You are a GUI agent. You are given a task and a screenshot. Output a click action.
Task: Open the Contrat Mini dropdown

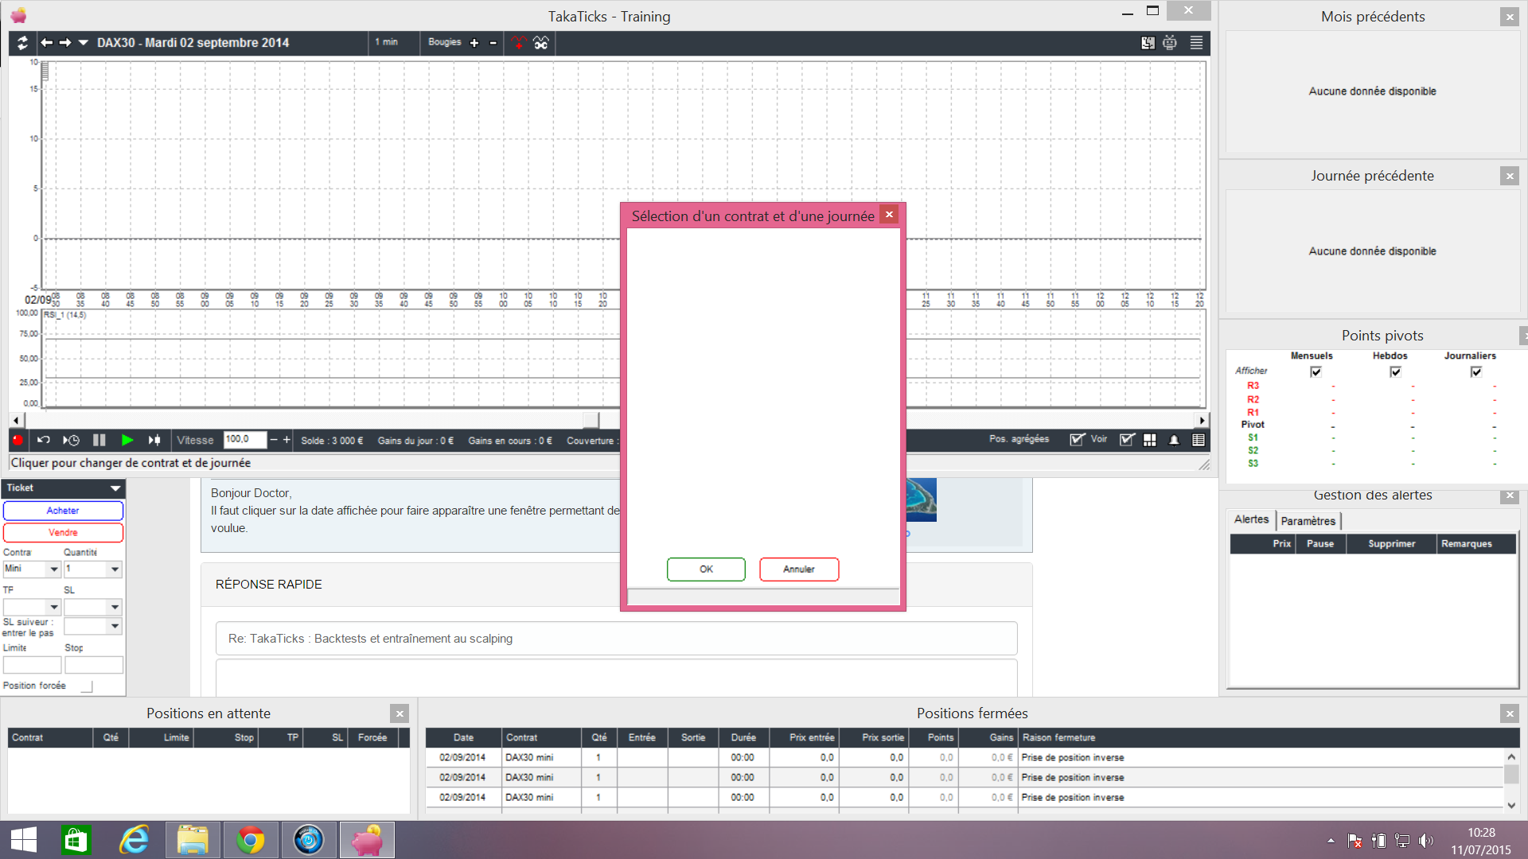pos(54,569)
